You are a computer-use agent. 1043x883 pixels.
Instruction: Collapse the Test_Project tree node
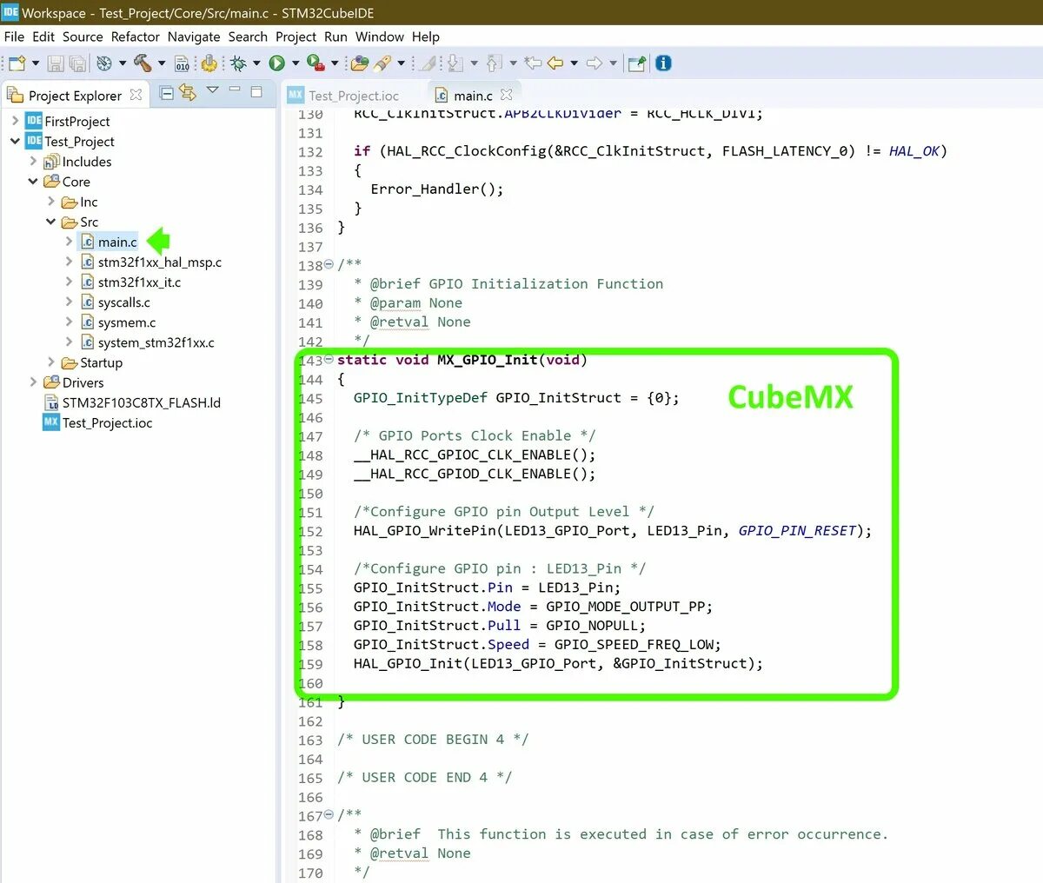[x=15, y=141]
